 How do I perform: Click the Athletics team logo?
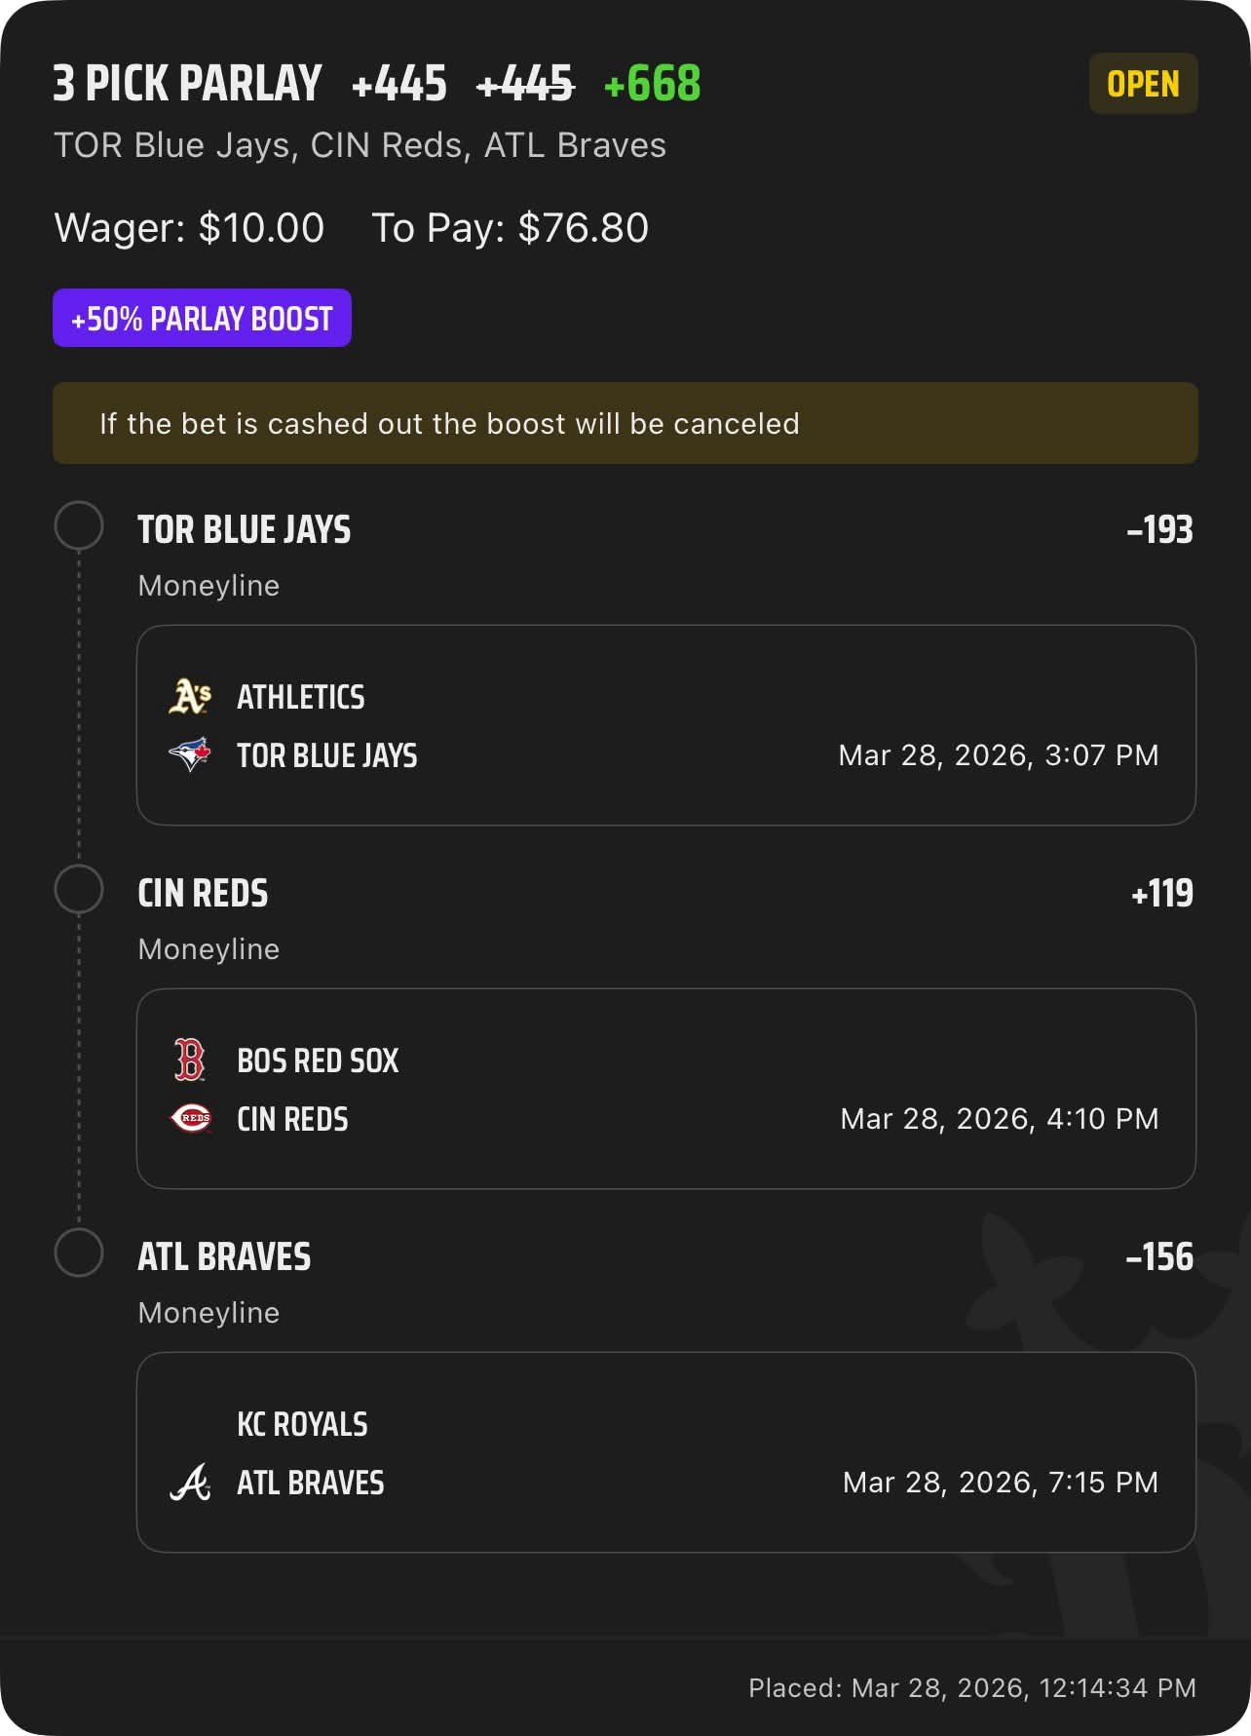pyautogui.click(x=190, y=697)
